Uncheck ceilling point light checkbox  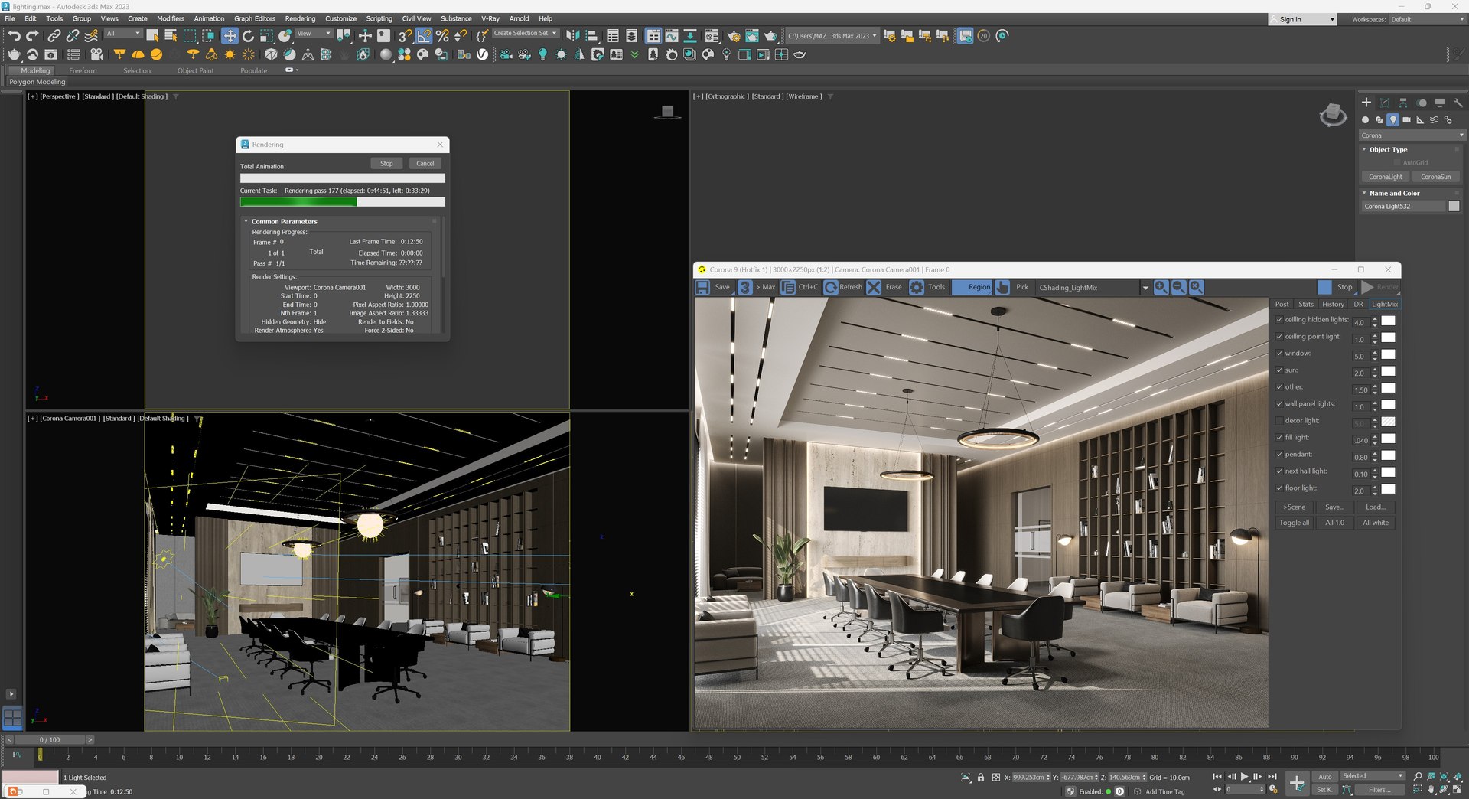(1279, 337)
